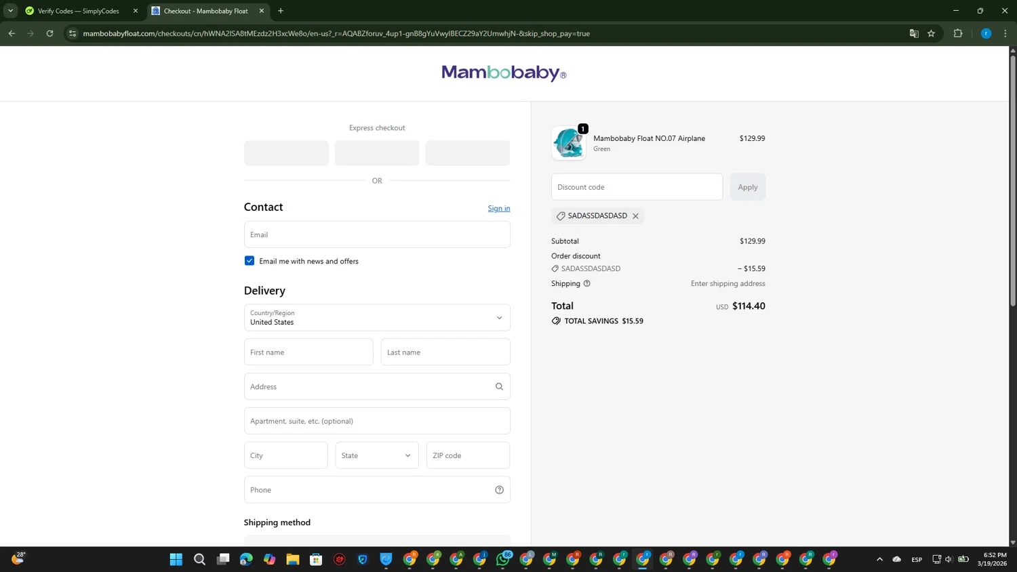The height and width of the screenshot is (572, 1017).
Task: Open the OneDrive cloud tray icon
Action: 897,559
